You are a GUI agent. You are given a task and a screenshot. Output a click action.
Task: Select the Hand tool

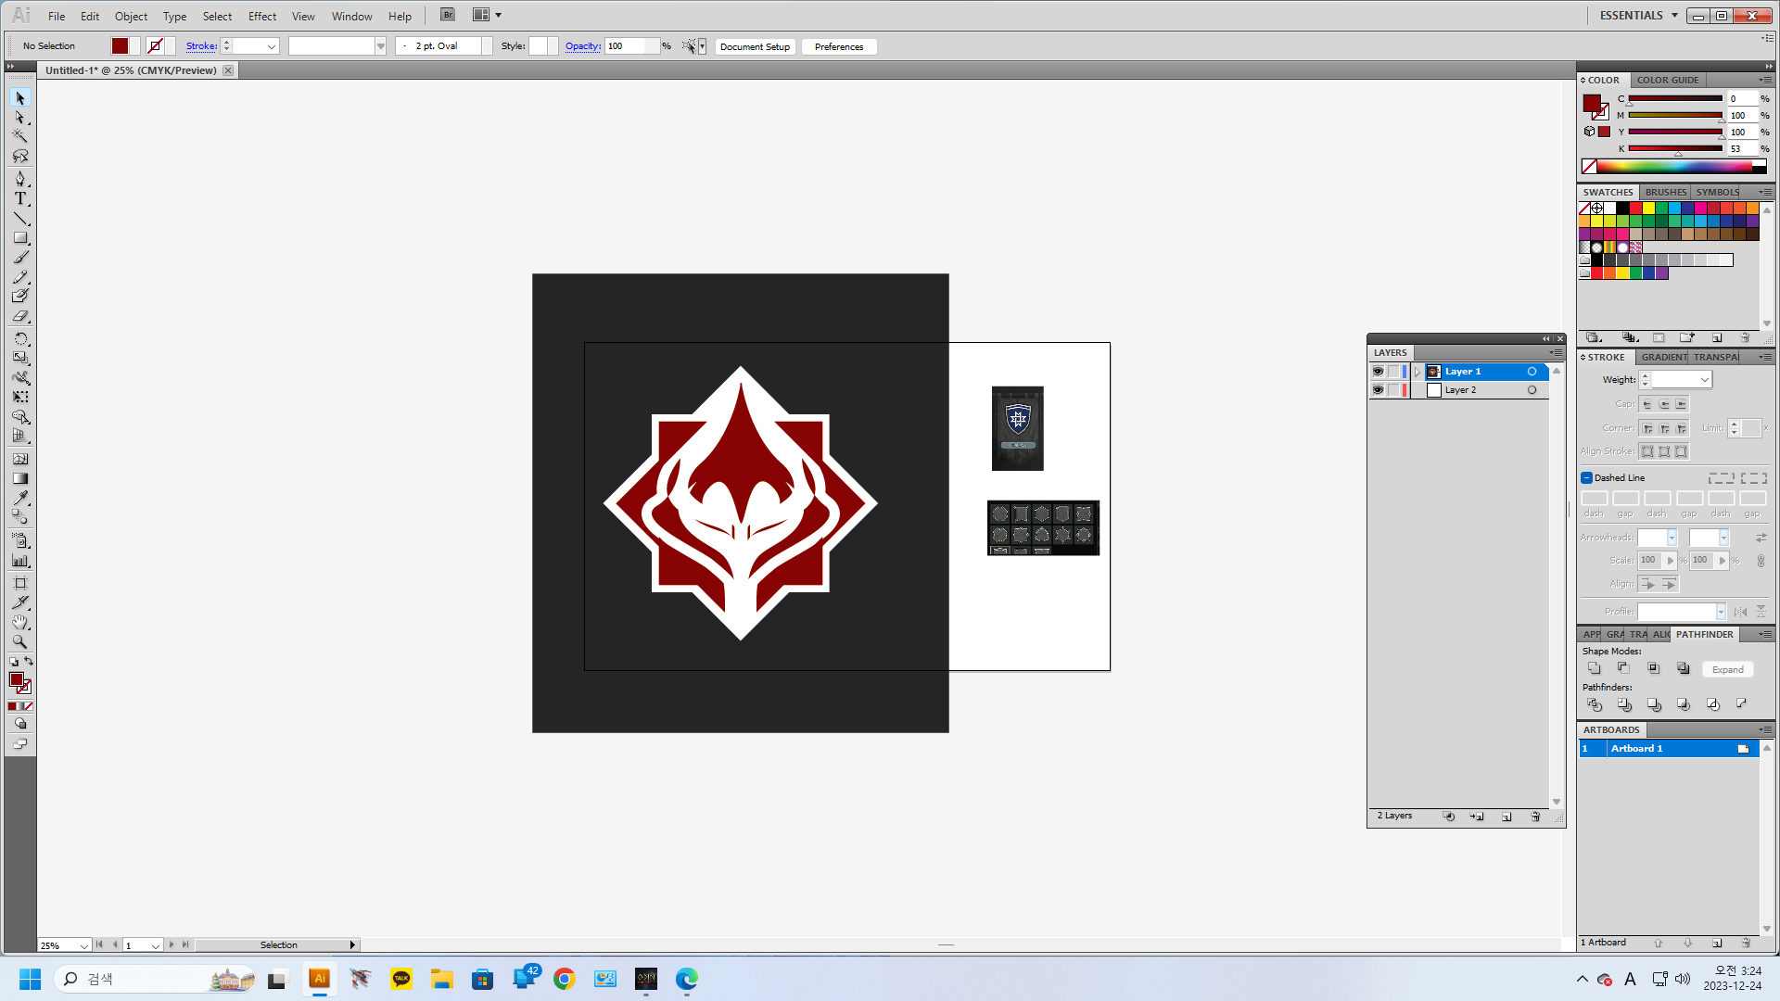(20, 622)
